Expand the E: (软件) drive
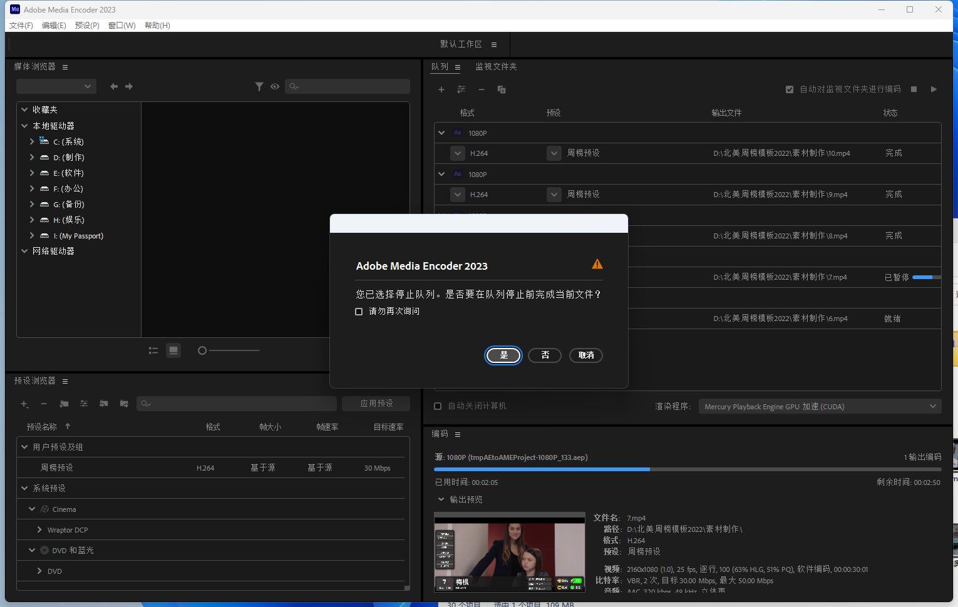 32,173
